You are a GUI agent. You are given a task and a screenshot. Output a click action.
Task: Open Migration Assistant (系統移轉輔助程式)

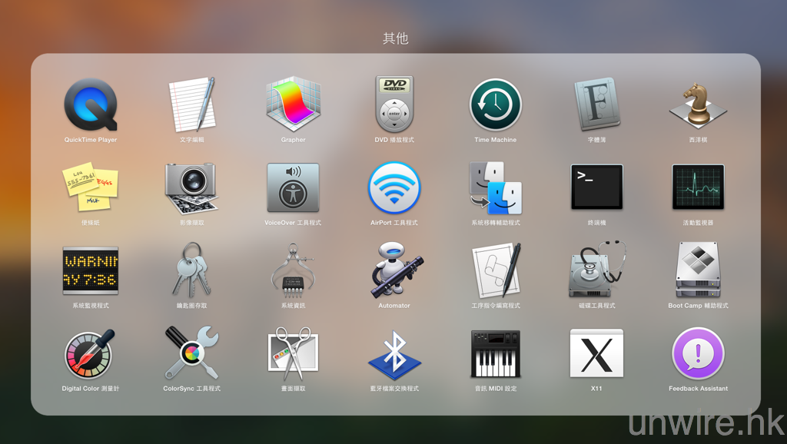point(496,187)
